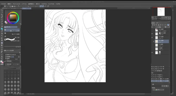
Task: Click the lock icon in the Tool Property panel
Action: [x=20, y=53]
